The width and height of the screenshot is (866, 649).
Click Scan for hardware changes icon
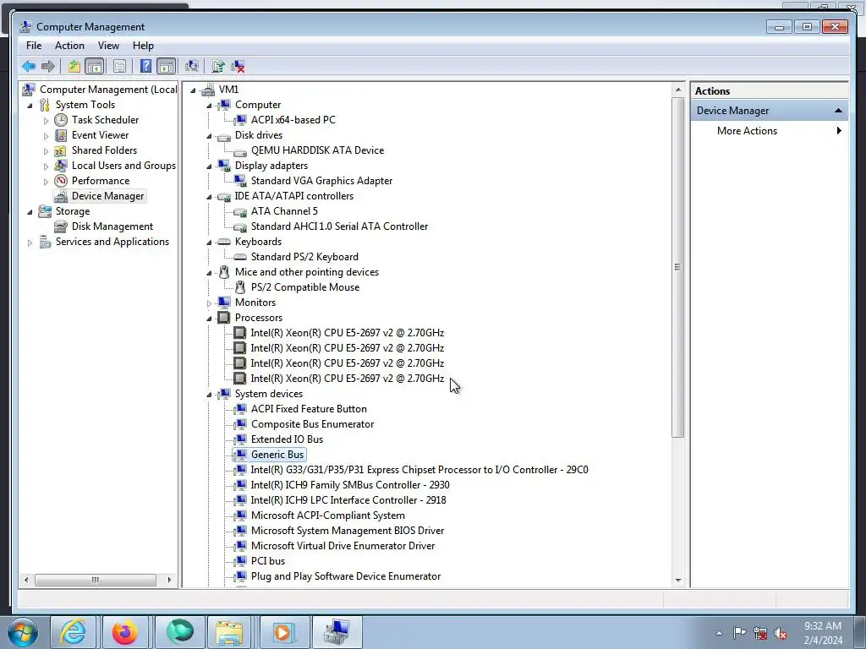point(192,66)
